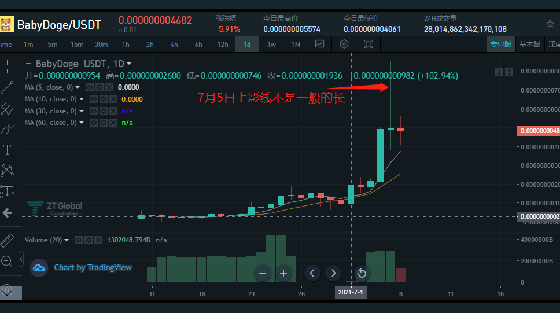The width and height of the screenshot is (560, 313).
Task: Open settings for MA 30 indicator
Action: point(103,111)
